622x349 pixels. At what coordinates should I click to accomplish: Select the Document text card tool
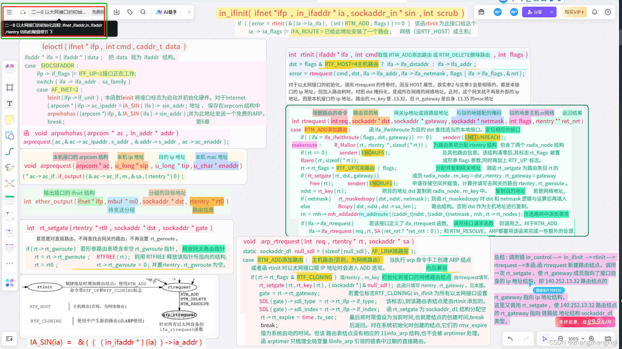coord(10,216)
